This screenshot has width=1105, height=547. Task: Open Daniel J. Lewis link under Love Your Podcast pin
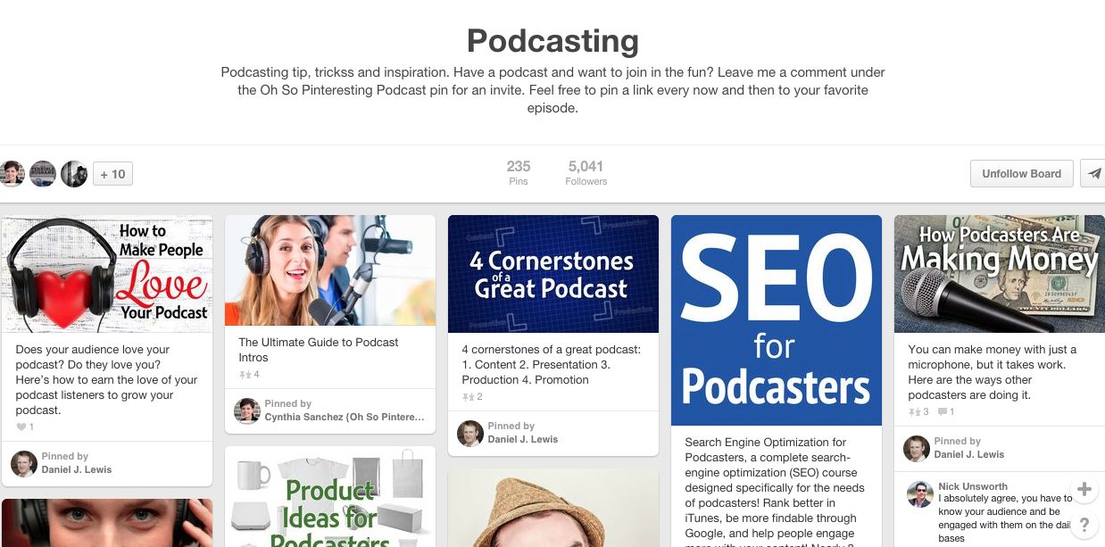(x=77, y=469)
